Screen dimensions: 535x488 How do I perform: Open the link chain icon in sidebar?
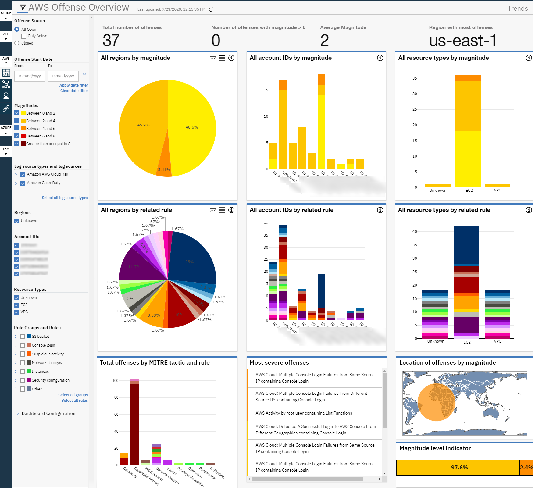coord(6,108)
